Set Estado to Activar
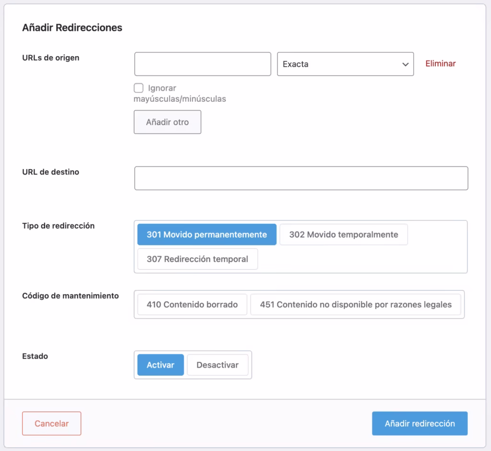Screen dimensions: 491x451 click(x=161, y=365)
